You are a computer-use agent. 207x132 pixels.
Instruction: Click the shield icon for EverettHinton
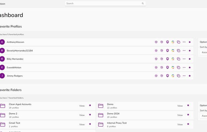click(x=167, y=67)
